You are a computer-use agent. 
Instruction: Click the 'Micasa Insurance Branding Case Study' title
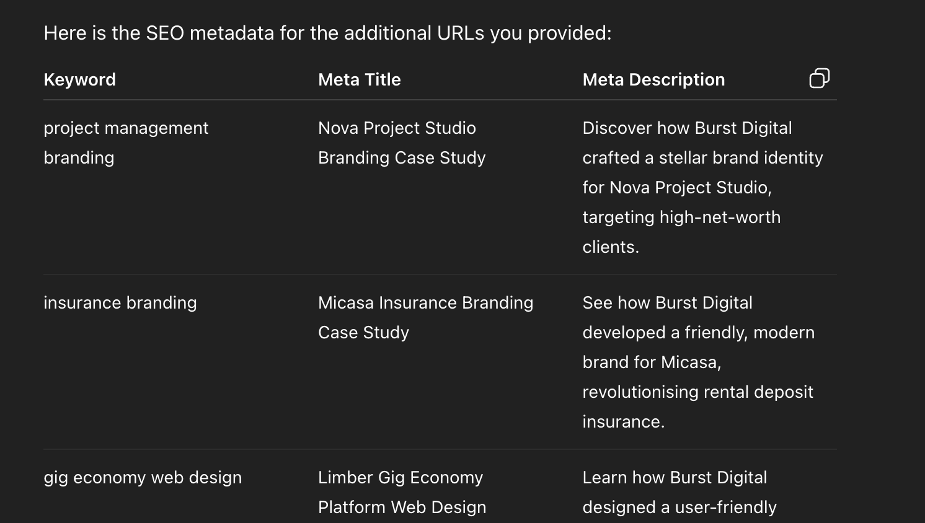[x=425, y=317]
